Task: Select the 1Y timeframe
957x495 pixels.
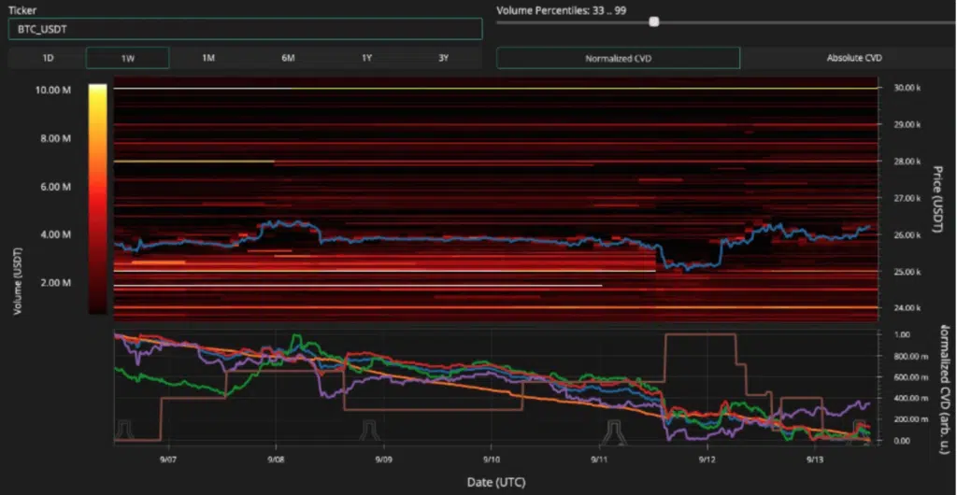Action: 366,58
